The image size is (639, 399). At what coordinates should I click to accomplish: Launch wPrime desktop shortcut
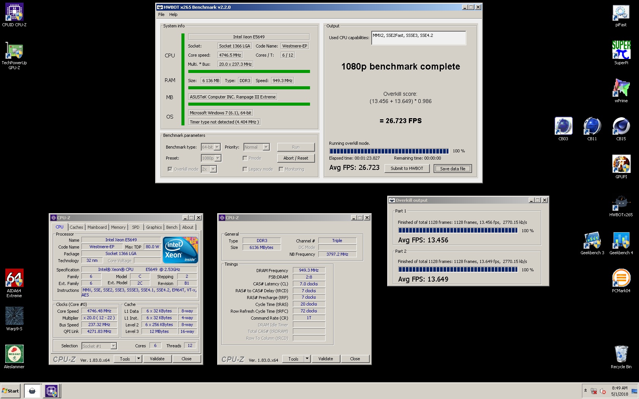point(621,91)
